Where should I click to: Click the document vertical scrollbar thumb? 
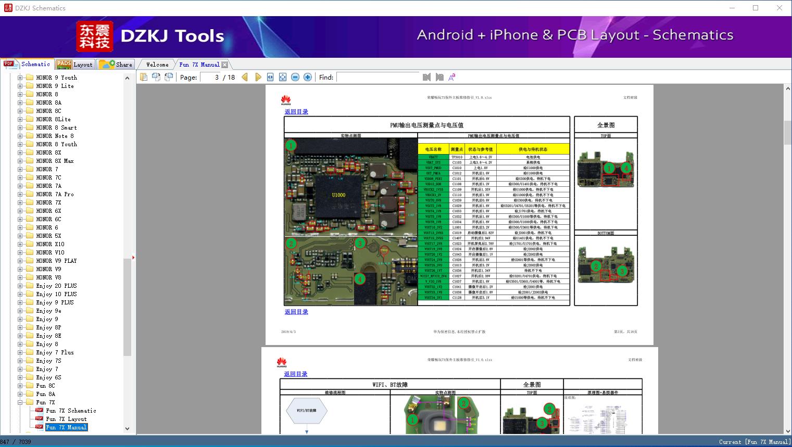click(787, 132)
